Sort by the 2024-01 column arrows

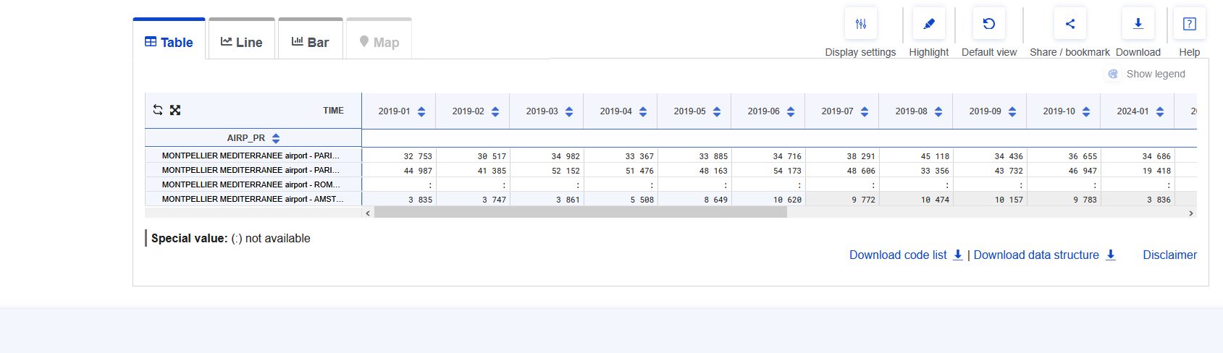1160,111
